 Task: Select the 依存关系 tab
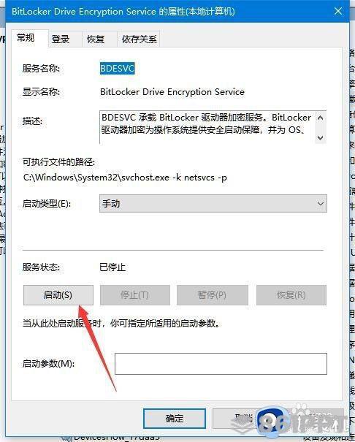[x=139, y=39]
